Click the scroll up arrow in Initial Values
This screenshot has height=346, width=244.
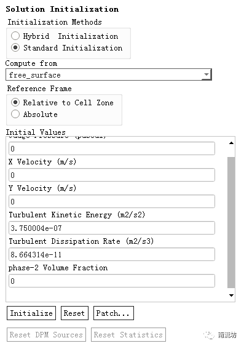pos(231,143)
